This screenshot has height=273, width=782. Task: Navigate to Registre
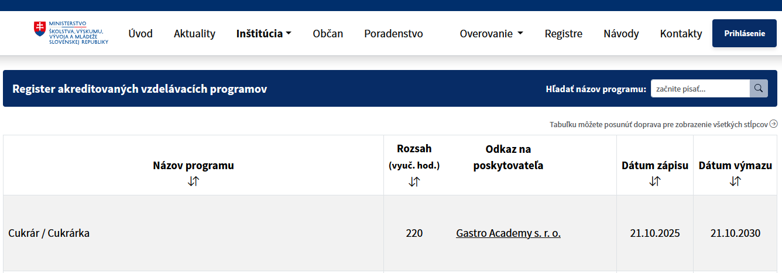(x=563, y=33)
